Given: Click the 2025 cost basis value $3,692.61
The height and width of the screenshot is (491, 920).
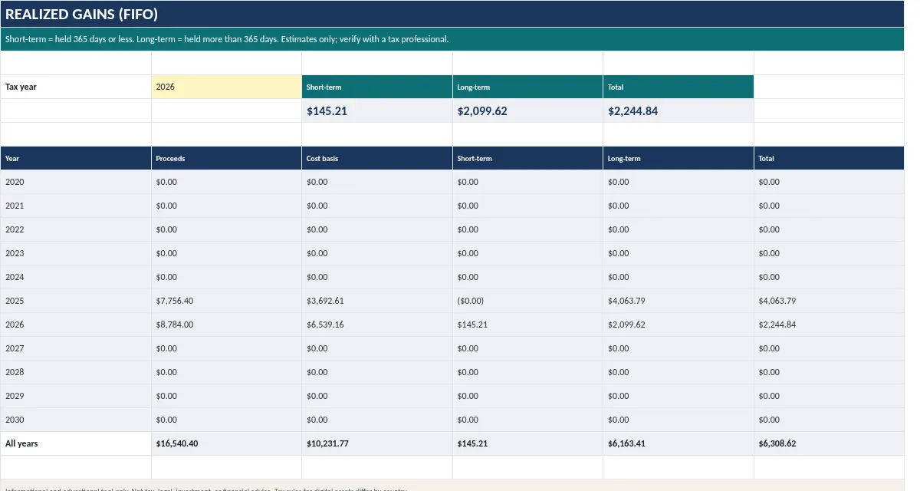Looking at the screenshot, I should click(377, 301).
